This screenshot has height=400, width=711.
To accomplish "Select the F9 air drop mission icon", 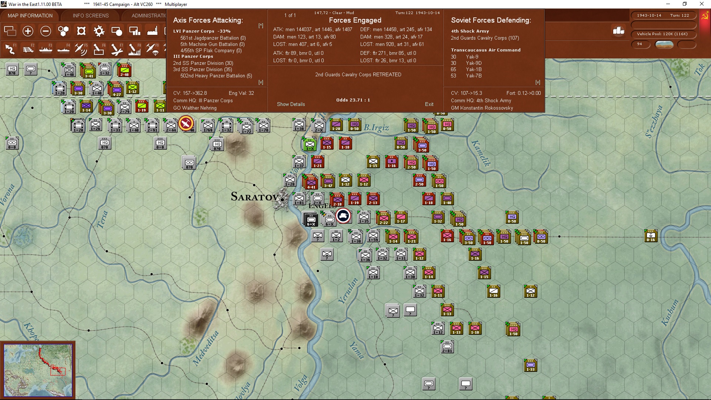I will click(x=152, y=49).
